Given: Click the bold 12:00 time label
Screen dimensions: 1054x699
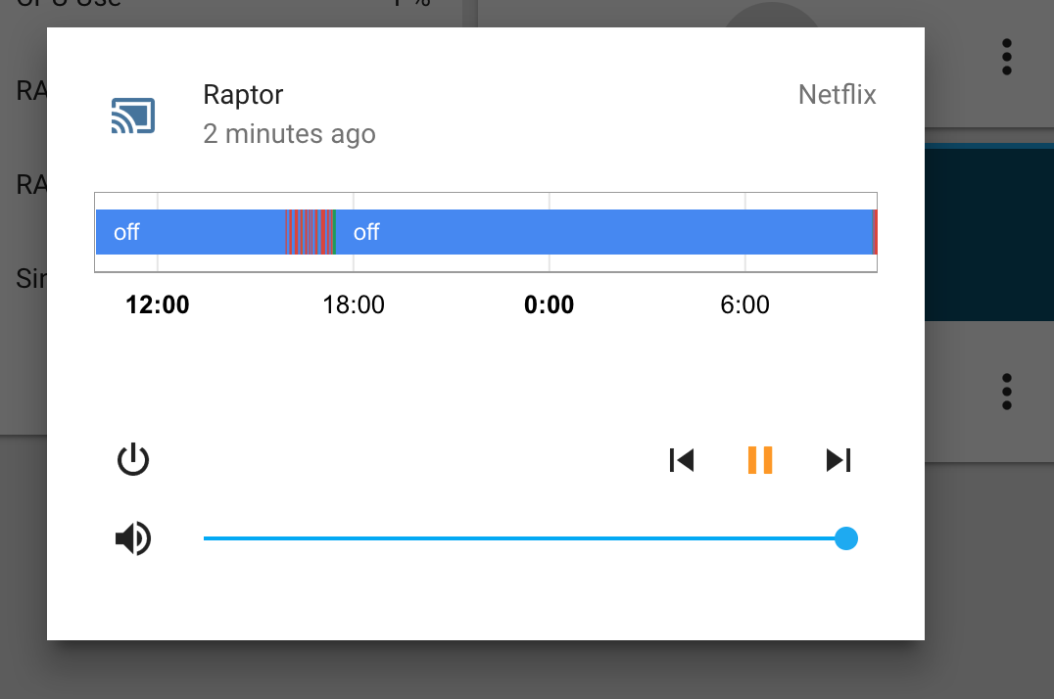Looking at the screenshot, I should [x=157, y=304].
